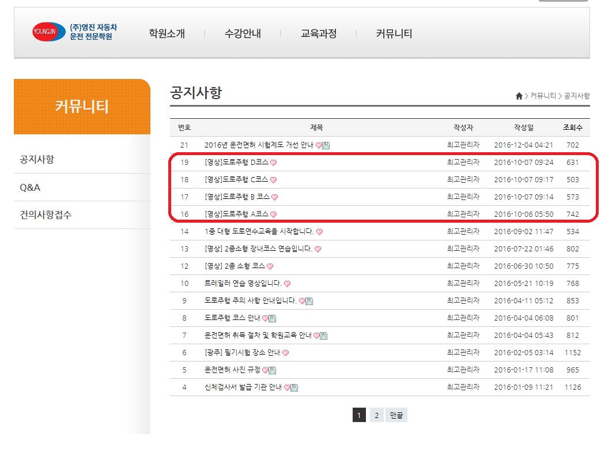Open the 학원소개 menu
Screen dimensions: 616x463
click(x=167, y=33)
